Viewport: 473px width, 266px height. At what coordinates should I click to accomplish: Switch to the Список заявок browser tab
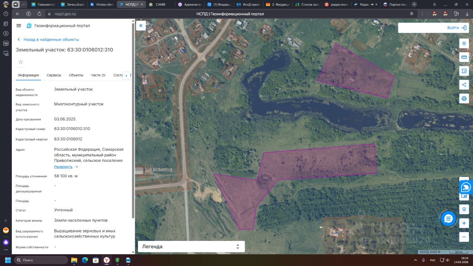click(307, 4)
